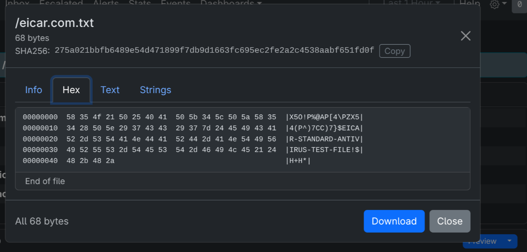Click hex offset 00000020 row
This screenshot has height=252, width=527.
(193, 139)
